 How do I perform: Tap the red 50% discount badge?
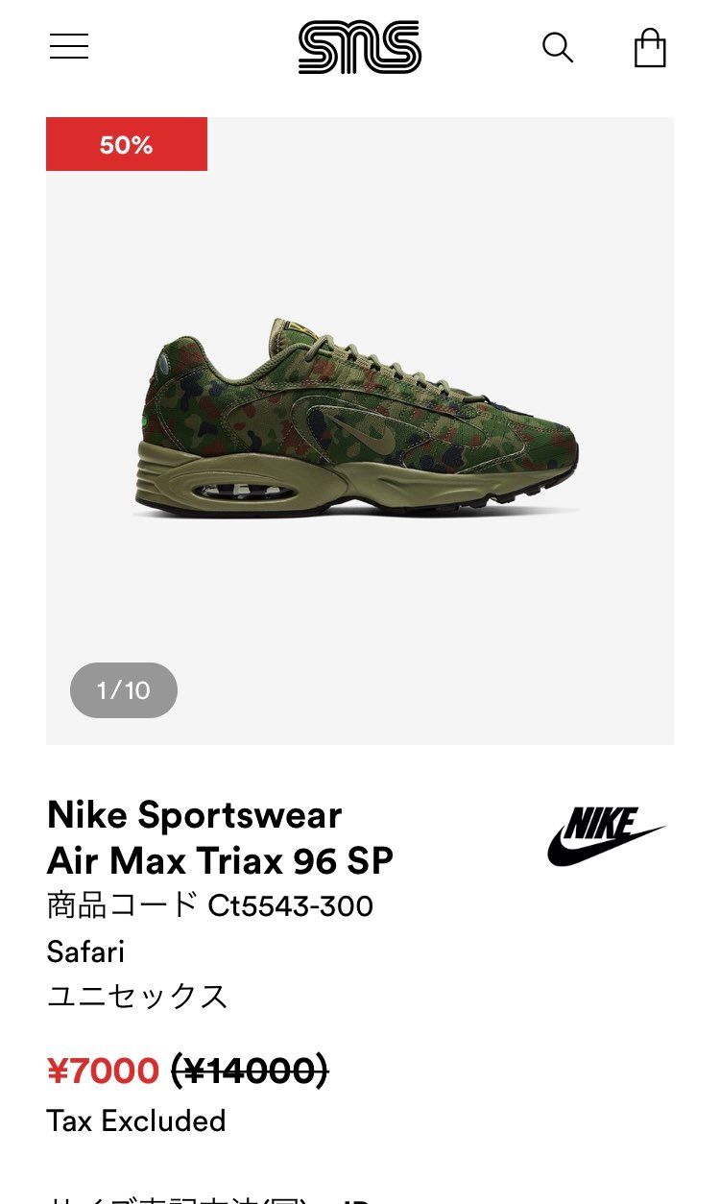pyautogui.click(x=127, y=144)
